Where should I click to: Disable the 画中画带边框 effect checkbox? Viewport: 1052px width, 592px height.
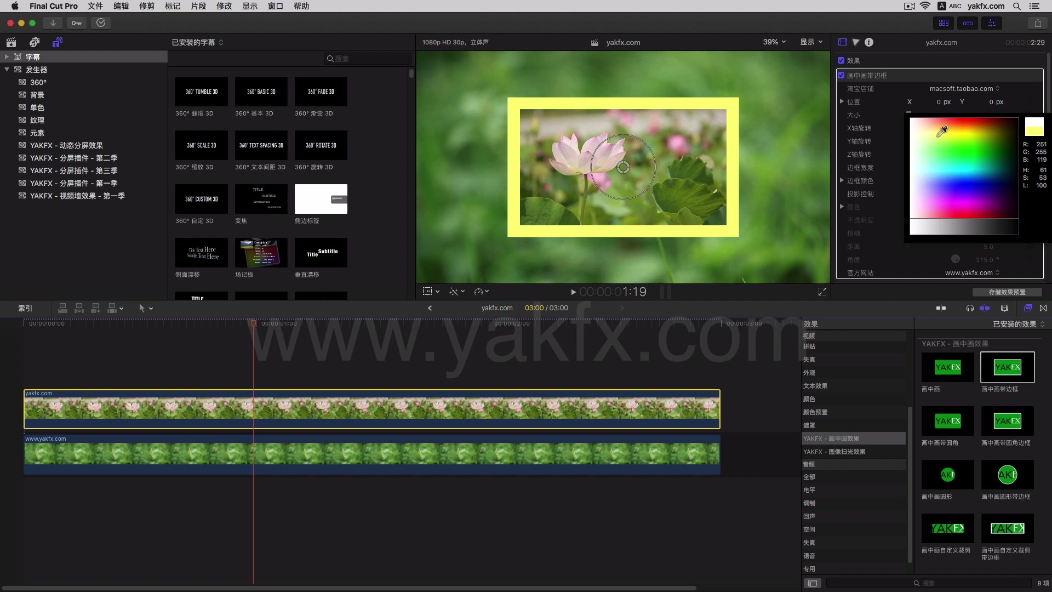tap(841, 75)
